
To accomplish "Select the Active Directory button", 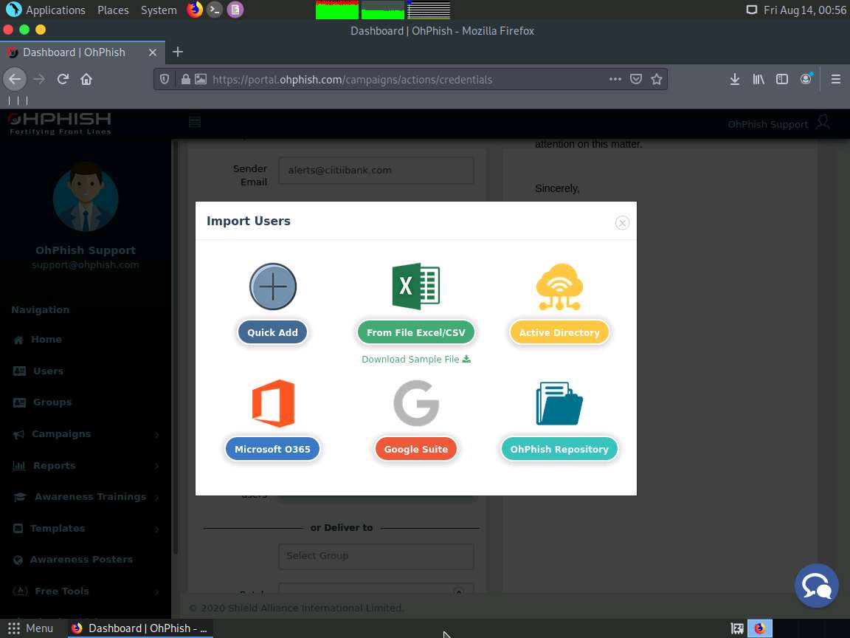I will pos(559,332).
